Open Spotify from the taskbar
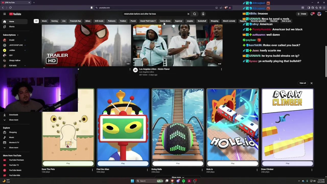Image resolution: width=327 pixels, height=184 pixels. coord(183,181)
